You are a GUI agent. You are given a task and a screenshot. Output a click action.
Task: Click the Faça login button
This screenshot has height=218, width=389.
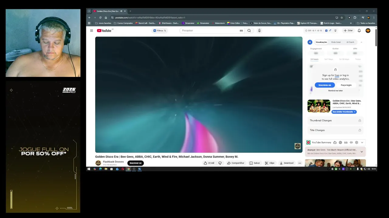(x=346, y=85)
